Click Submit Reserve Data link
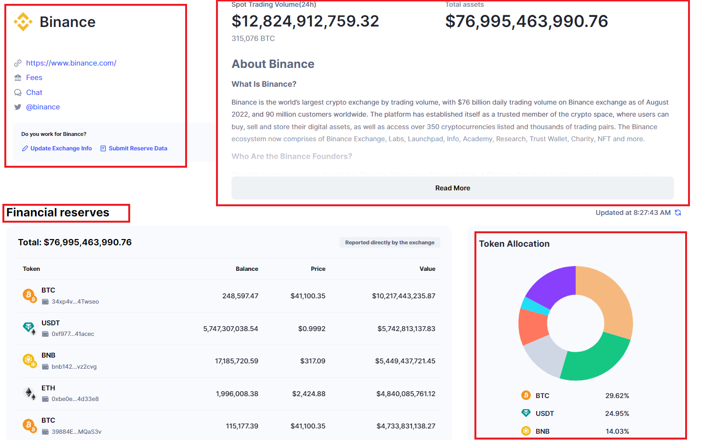The height and width of the screenshot is (440, 702). click(x=138, y=148)
